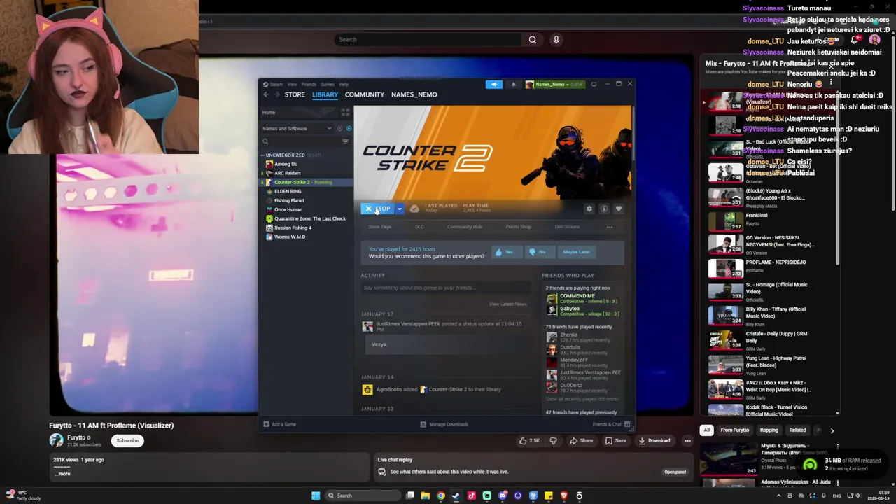Select the From Furytto filter chip

coord(735,430)
